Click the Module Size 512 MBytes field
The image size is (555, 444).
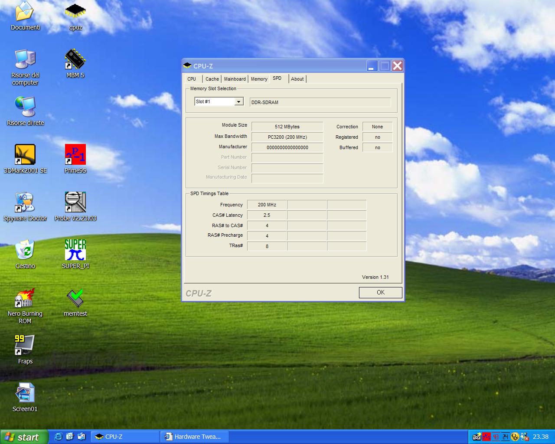(x=287, y=127)
